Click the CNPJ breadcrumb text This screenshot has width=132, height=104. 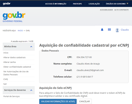(x=28, y=31)
